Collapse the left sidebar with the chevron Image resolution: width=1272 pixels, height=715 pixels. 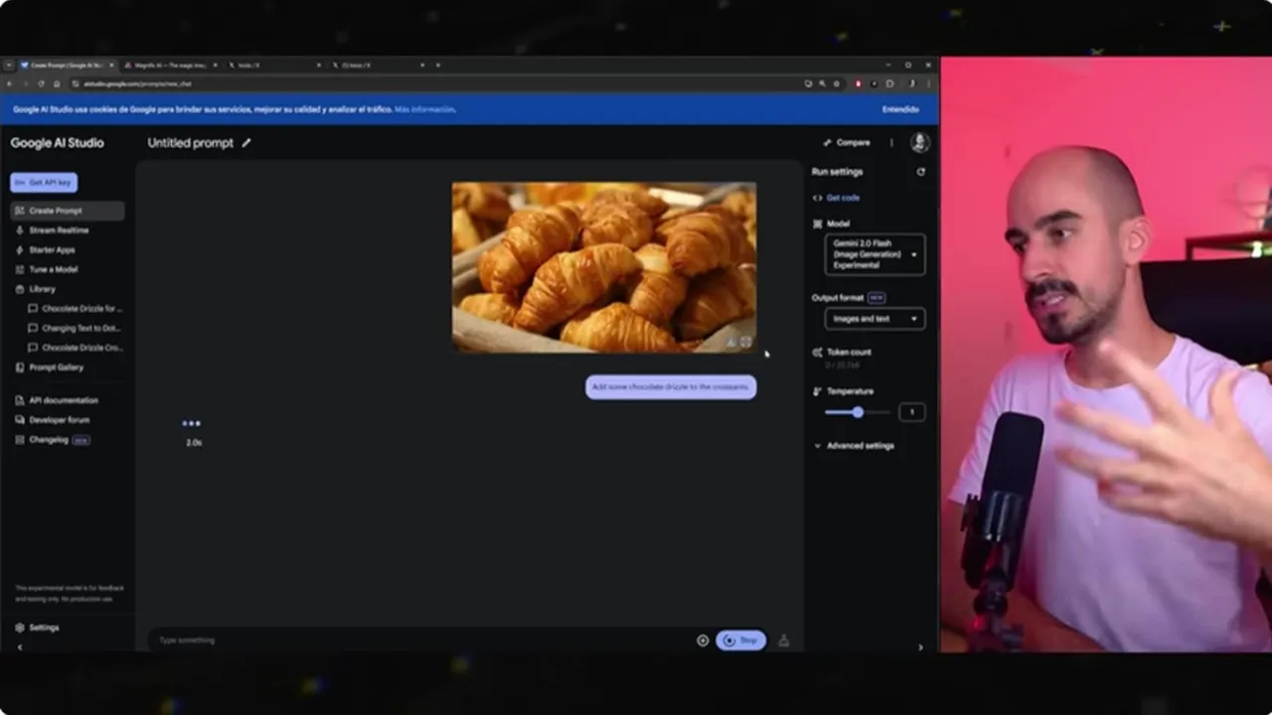(x=20, y=647)
